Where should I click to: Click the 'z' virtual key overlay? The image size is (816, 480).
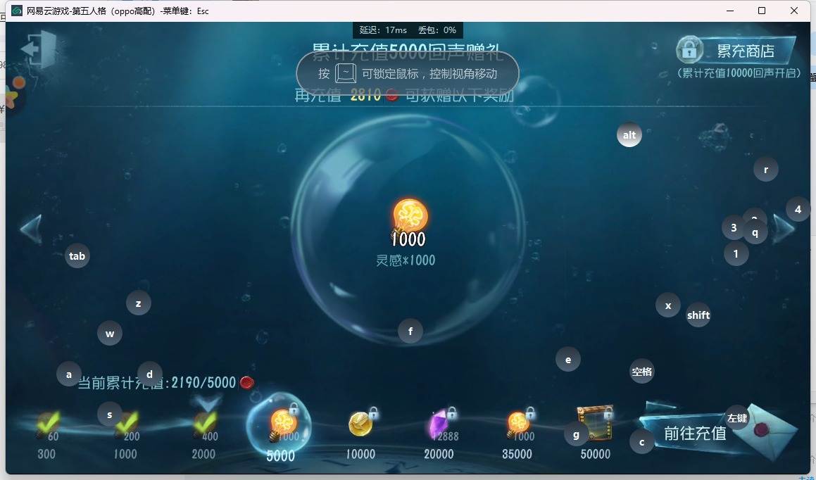tap(139, 303)
